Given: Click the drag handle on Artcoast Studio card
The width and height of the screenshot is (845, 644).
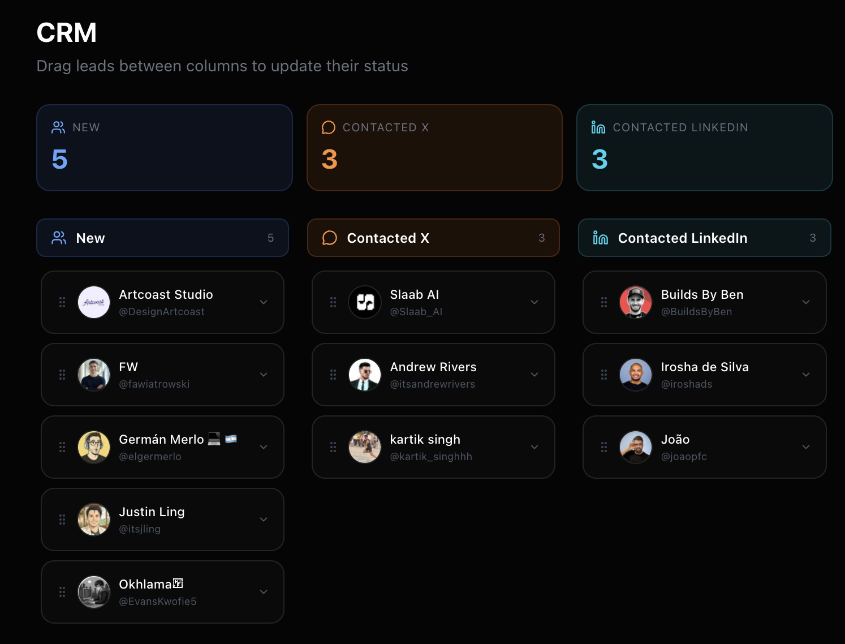Looking at the screenshot, I should click(x=62, y=302).
